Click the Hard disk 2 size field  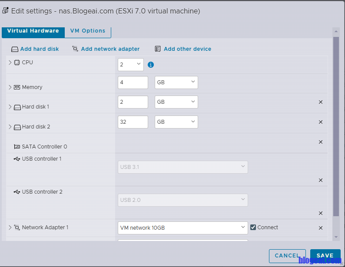coord(133,122)
